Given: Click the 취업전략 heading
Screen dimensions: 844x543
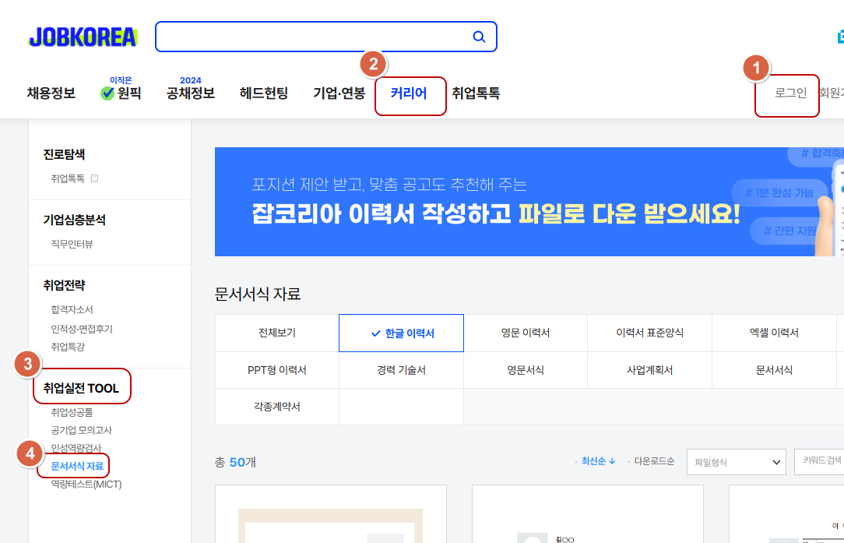Looking at the screenshot, I should tap(64, 285).
